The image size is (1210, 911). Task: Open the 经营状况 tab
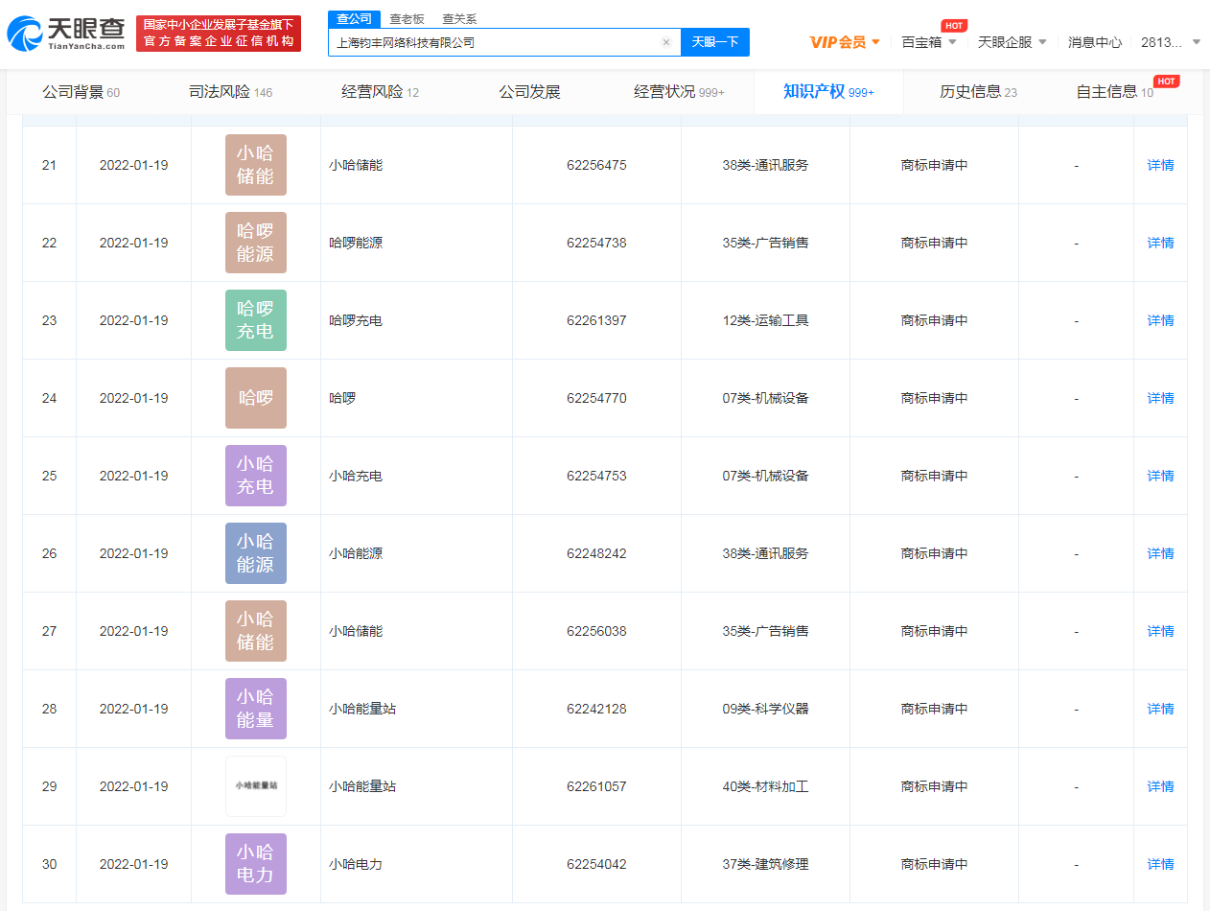click(679, 92)
